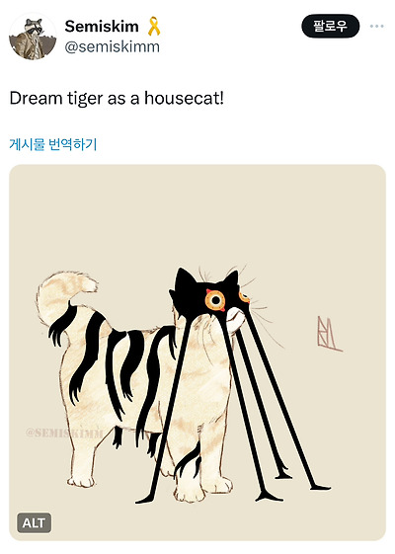The width and height of the screenshot is (395, 554).
Task: Click the artist signature mark in the artwork
Action: click(329, 334)
